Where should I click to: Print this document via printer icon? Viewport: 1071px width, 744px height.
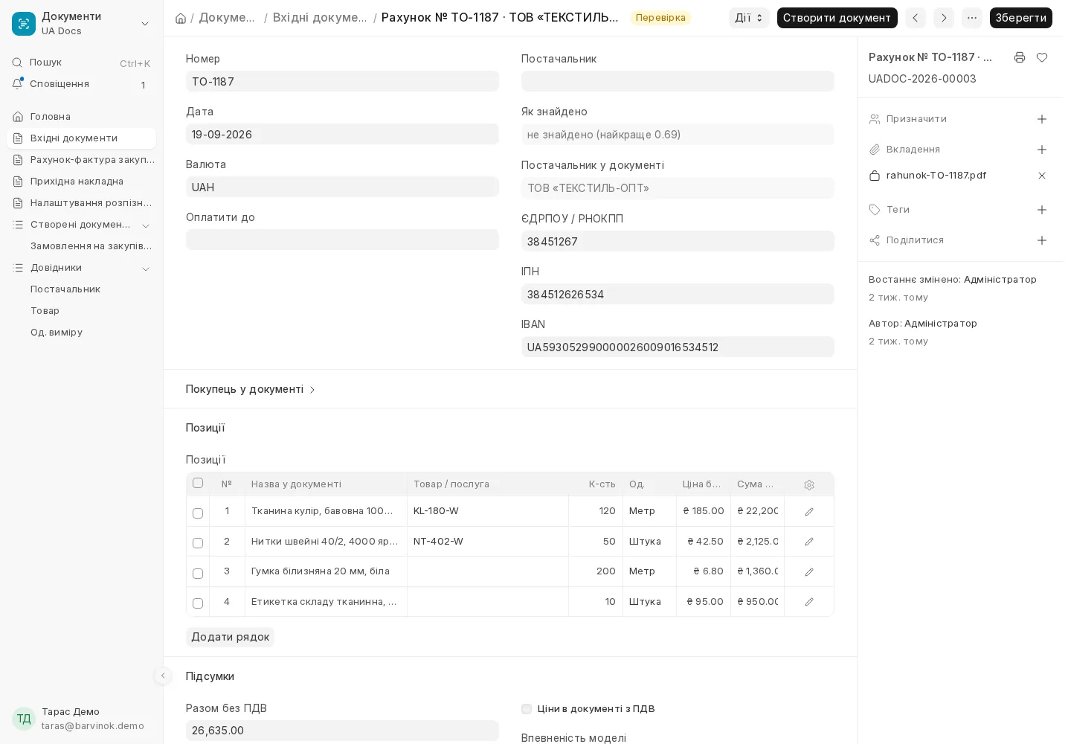pos(1020,57)
